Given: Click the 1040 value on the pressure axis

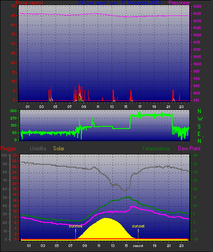Looking at the screenshot, I should point(197,6).
